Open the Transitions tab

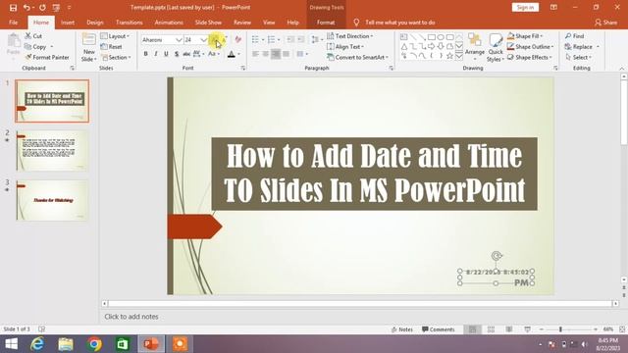(x=129, y=23)
